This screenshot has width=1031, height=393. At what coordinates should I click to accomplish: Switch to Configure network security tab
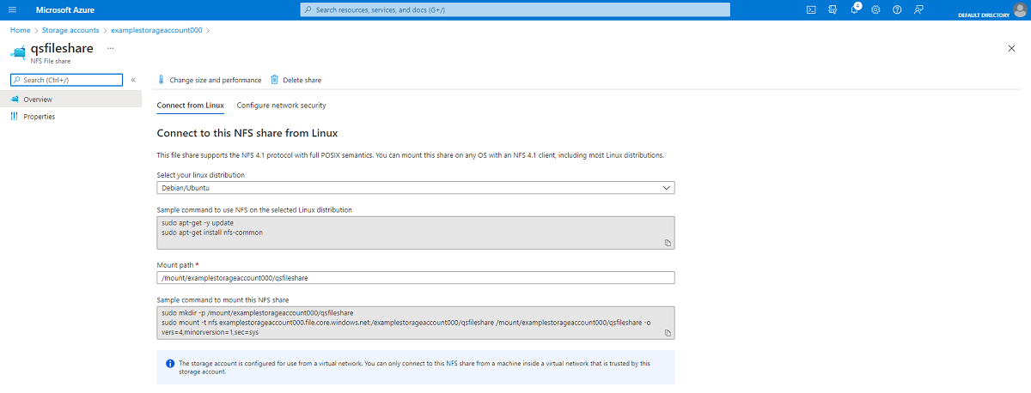click(282, 106)
